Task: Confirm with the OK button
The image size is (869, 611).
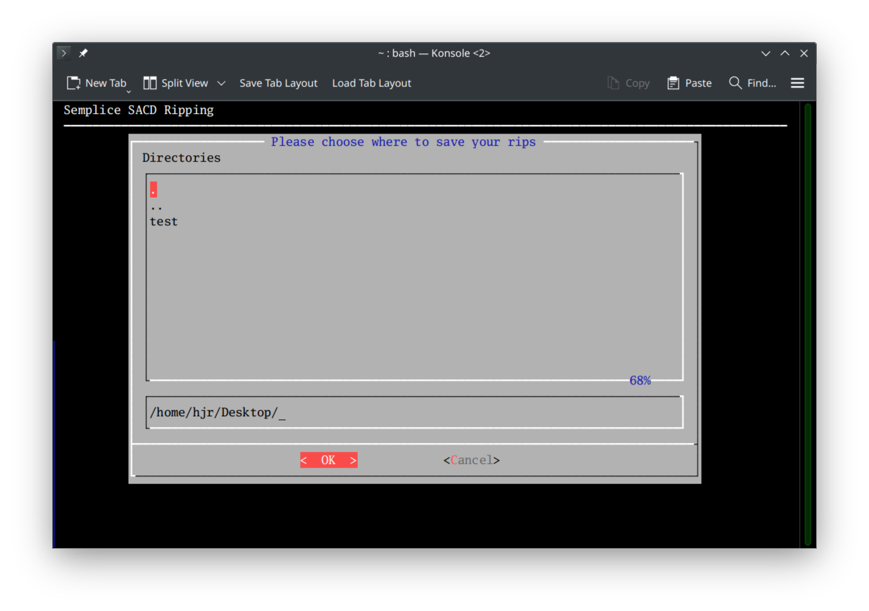Action: pos(328,460)
